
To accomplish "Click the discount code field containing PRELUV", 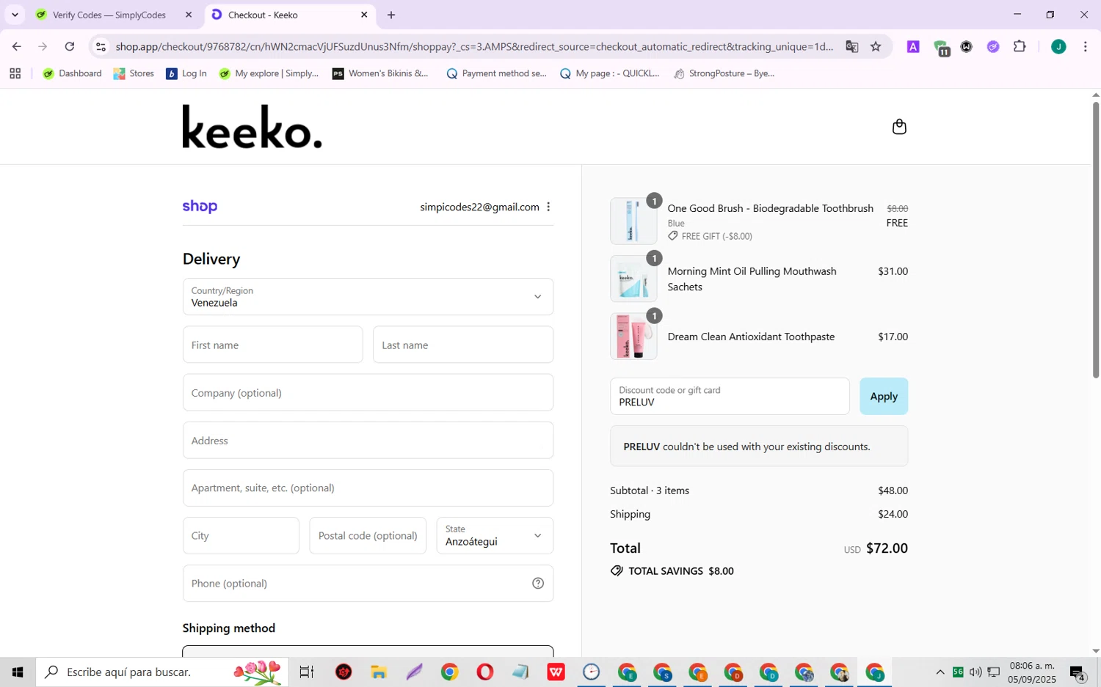I will pos(730,396).
